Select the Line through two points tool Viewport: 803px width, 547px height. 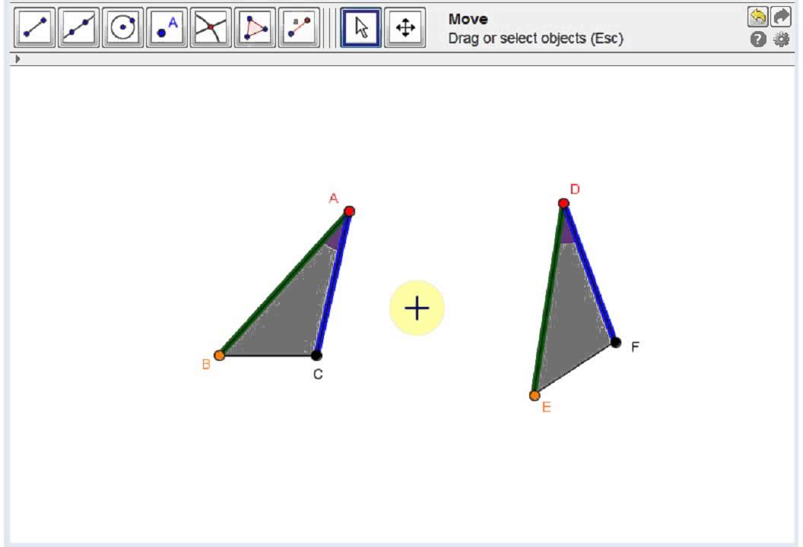click(x=79, y=27)
